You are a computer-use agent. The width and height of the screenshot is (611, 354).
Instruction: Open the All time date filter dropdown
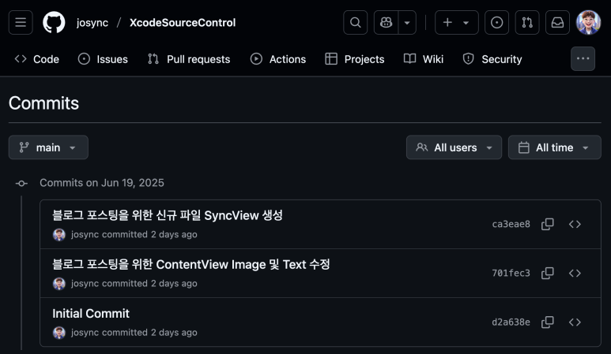(x=555, y=147)
